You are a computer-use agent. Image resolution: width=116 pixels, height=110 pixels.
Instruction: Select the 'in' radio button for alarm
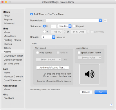pyautogui.click(x=44, y=26)
